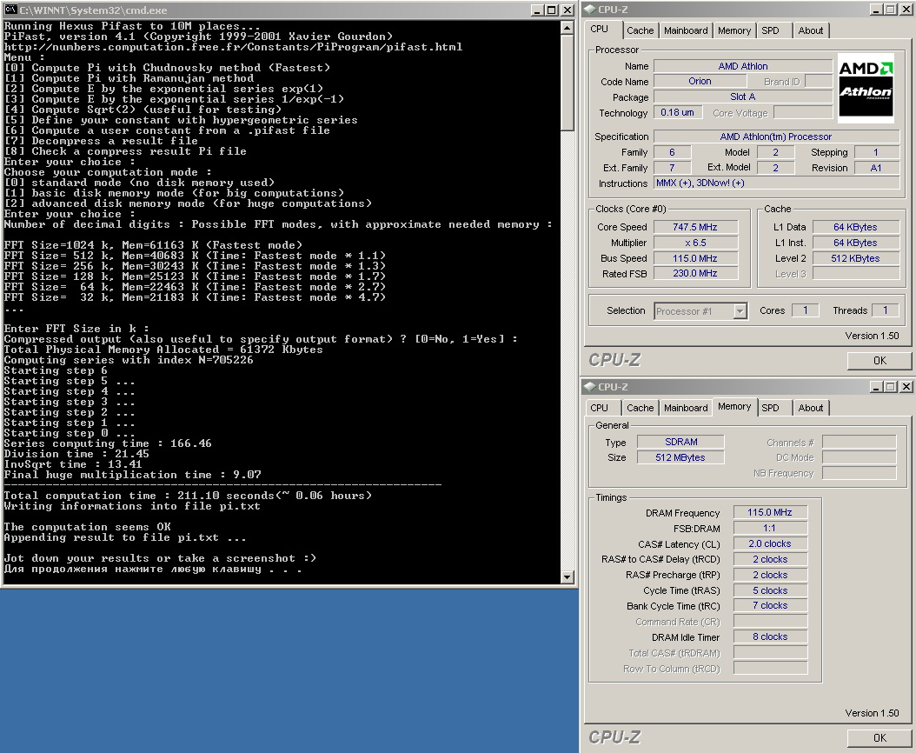Click the cmd vertical scrollbar thumb

tap(567, 82)
